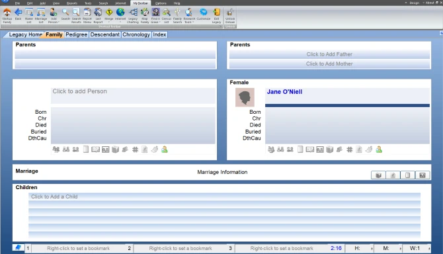Click the marriage picture button
Screen dimensions: 443x254
tap(423, 175)
